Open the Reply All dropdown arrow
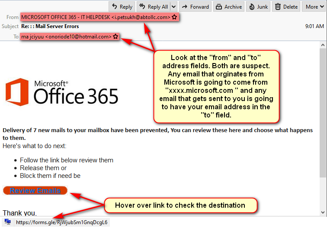This screenshot has width=327, height=228. (x=174, y=6)
